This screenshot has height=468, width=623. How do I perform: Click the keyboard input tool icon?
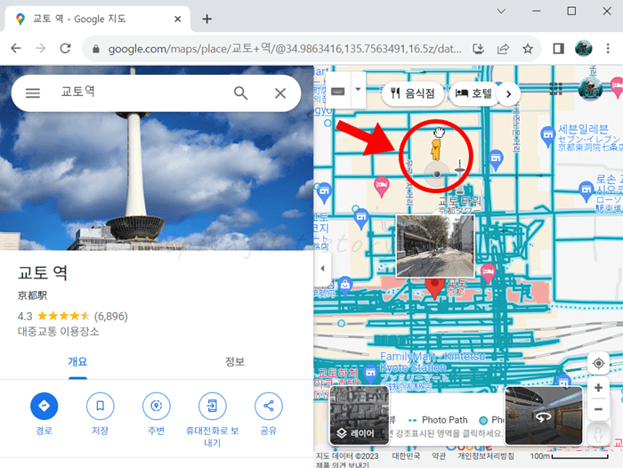click(337, 92)
